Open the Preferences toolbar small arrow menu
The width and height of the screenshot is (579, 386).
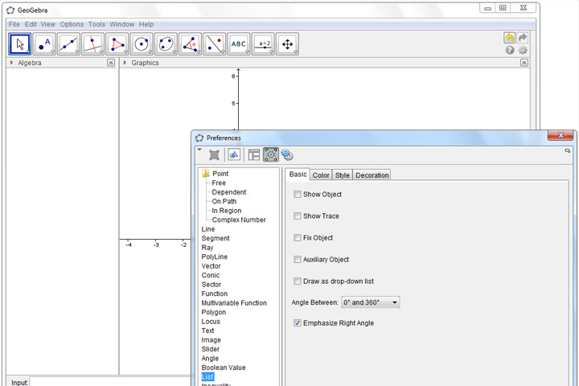(x=199, y=150)
